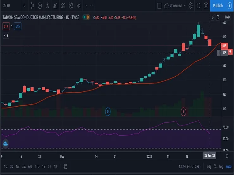Toggle percent scale

click(215, 167)
